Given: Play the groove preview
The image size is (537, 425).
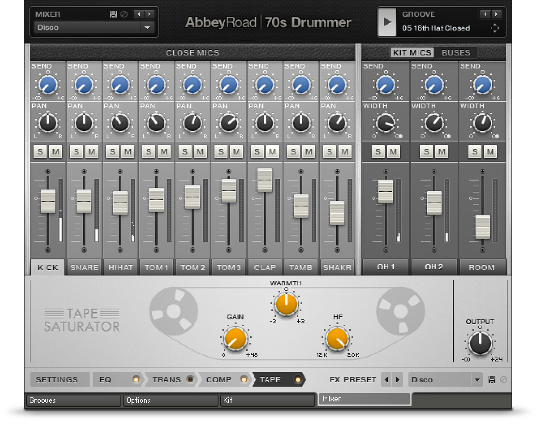Looking at the screenshot, I should tap(387, 22).
